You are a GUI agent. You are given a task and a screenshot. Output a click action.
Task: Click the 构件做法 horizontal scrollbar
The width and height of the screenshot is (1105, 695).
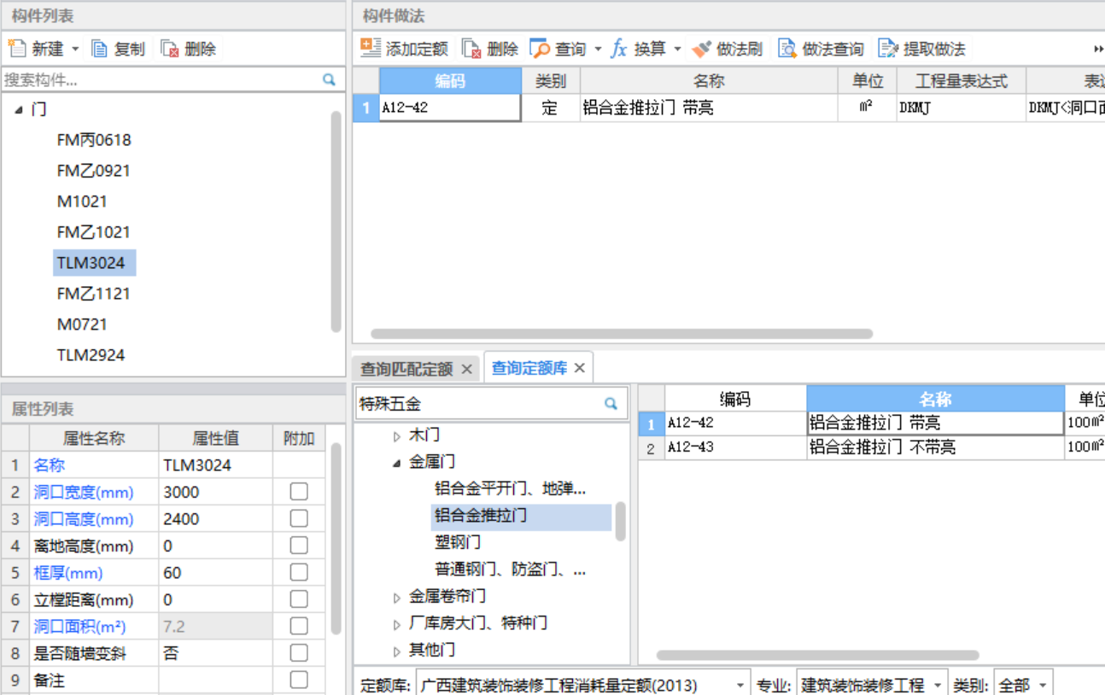pyautogui.click(x=623, y=334)
